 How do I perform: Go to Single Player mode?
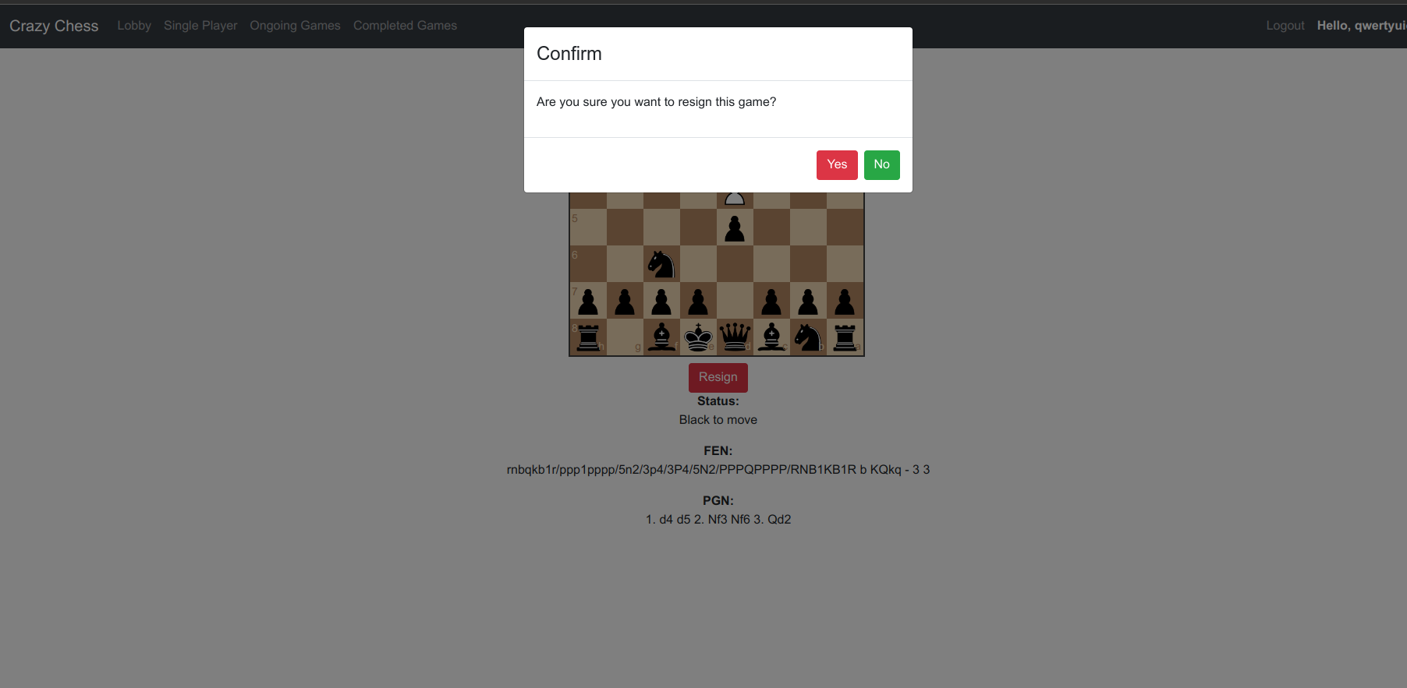200,26
